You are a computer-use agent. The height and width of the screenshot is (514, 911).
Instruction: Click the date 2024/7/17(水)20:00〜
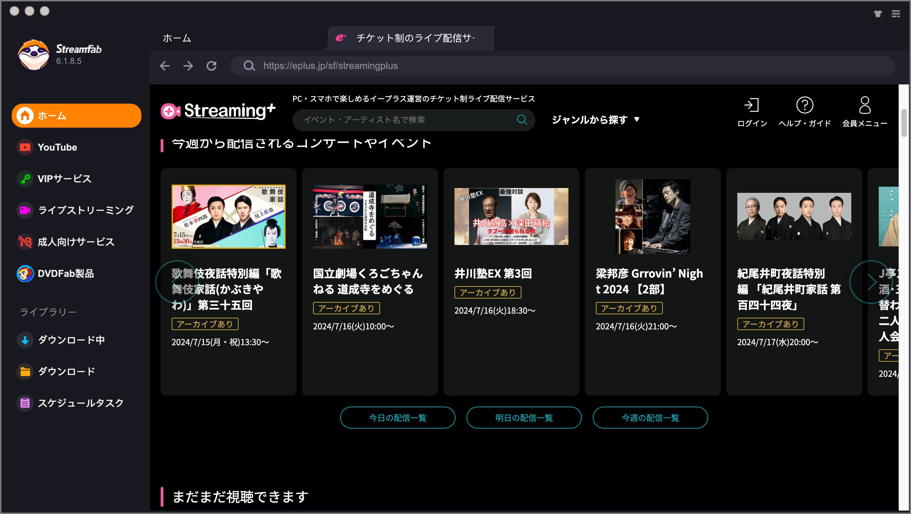(778, 342)
